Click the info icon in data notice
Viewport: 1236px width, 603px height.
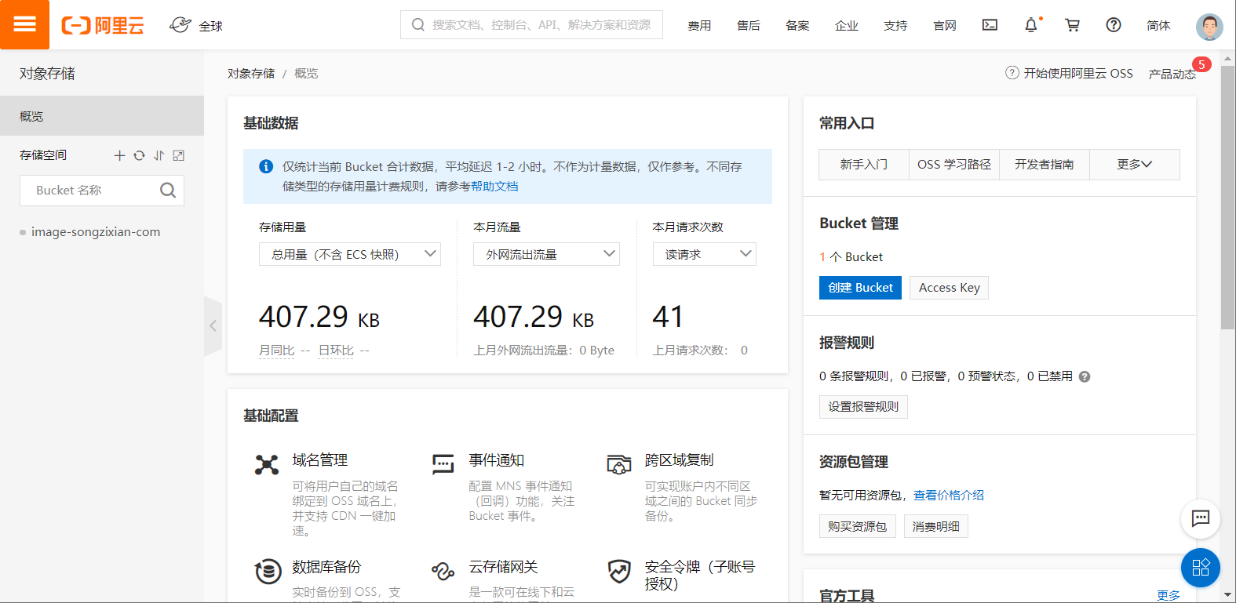[266, 166]
